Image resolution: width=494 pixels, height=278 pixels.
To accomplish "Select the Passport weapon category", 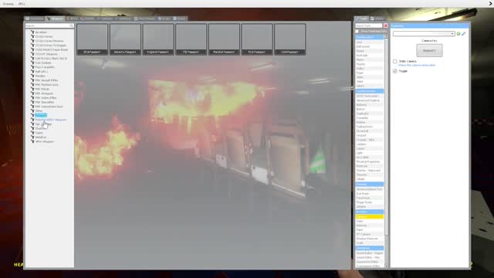I will pos(41,115).
